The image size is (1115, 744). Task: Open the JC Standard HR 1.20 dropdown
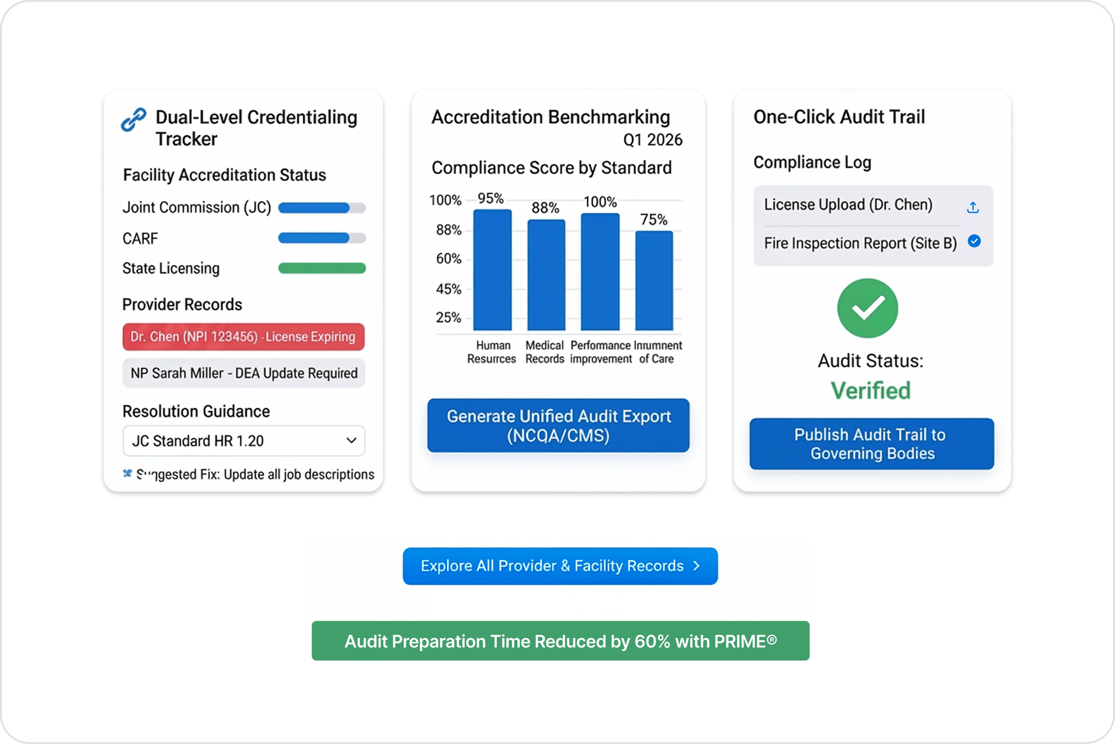(351, 440)
